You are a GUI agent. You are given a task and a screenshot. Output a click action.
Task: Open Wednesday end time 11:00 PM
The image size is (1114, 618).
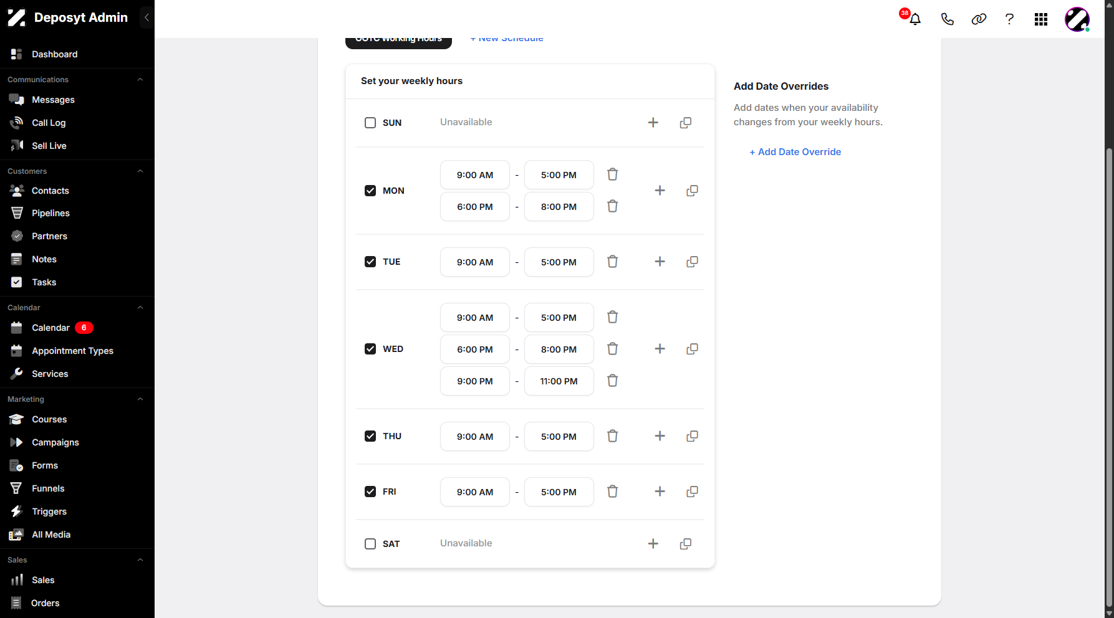click(559, 381)
